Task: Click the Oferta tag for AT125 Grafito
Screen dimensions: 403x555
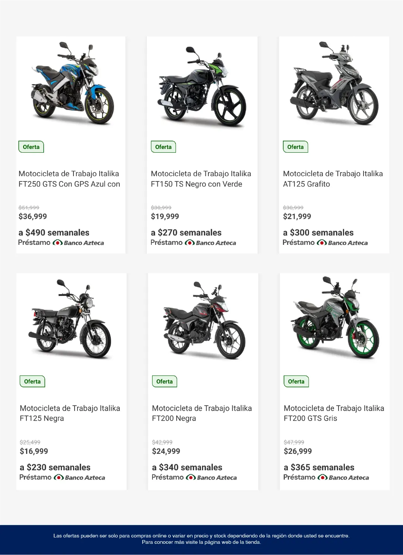Action: pos(295,147)
